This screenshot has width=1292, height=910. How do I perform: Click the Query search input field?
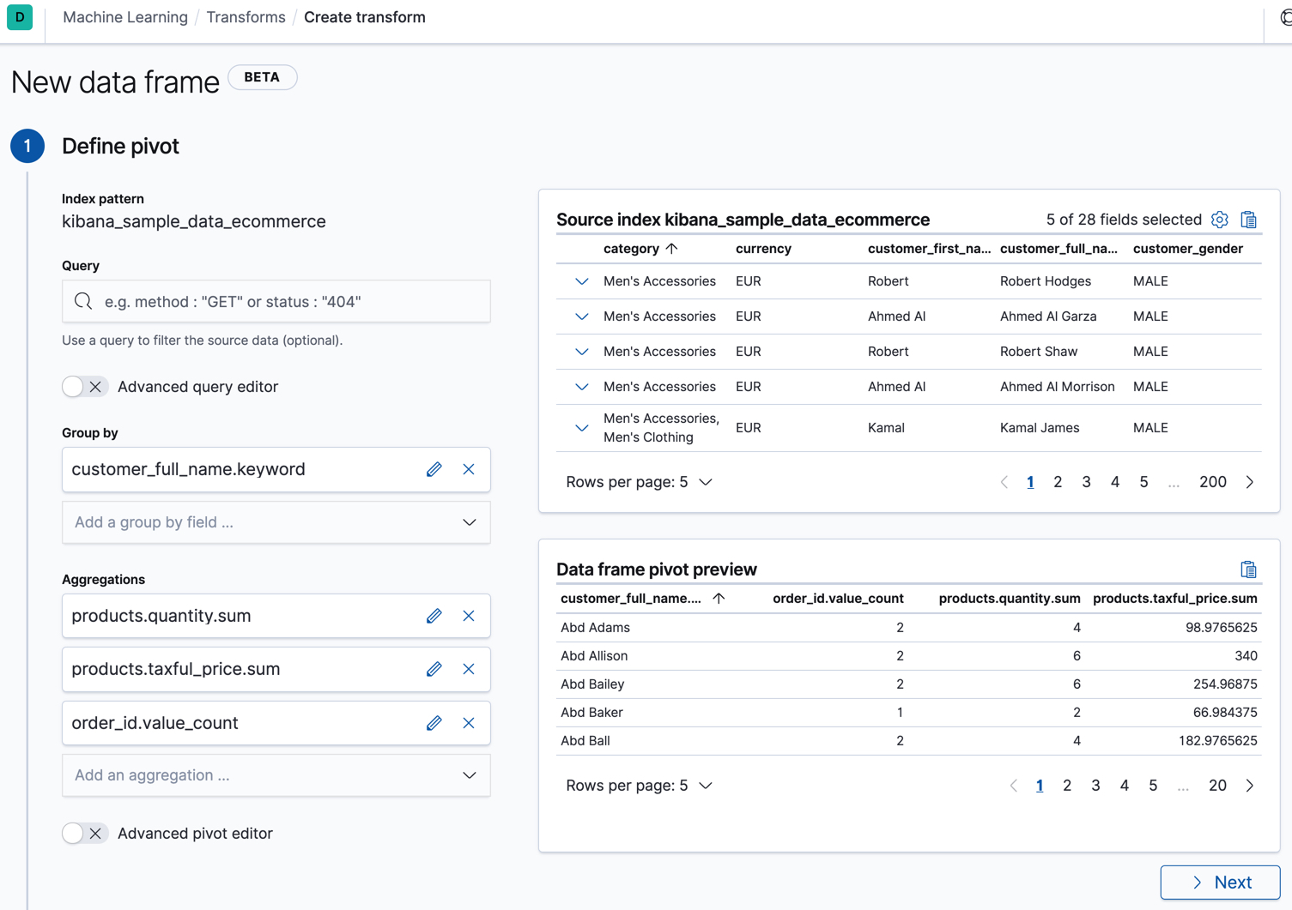pyautogui.click(x=276, y=301)
